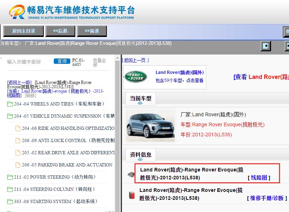Screen dimensions: 289x212
Task: Select 211-04 STEERING COLUMN tree row
Action: pyautogui.click(x=55, y=189)
